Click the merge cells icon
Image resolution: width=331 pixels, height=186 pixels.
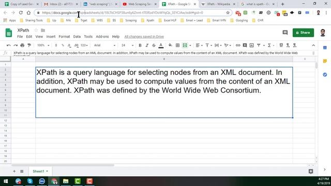[185, 45]
